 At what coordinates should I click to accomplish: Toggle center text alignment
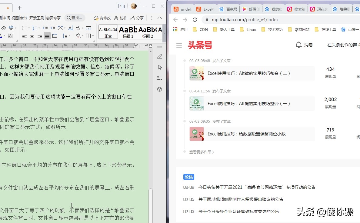[x=32, y=36]
